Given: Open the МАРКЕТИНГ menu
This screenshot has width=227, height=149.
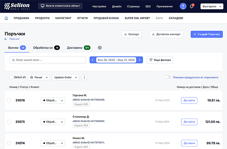Looking at the screenshot, I should tap(63, 18).
